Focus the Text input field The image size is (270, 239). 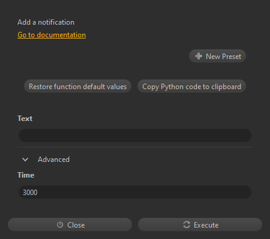click(x=135, y=135)
